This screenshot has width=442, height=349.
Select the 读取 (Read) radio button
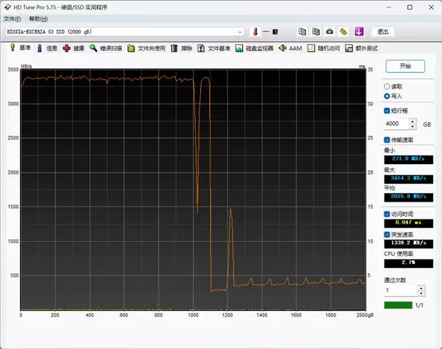[x=387, y=86]
